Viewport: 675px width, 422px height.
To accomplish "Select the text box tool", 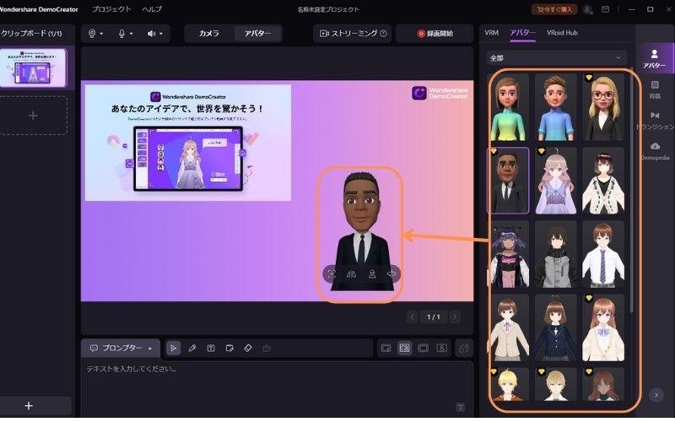I will point(210,348).
